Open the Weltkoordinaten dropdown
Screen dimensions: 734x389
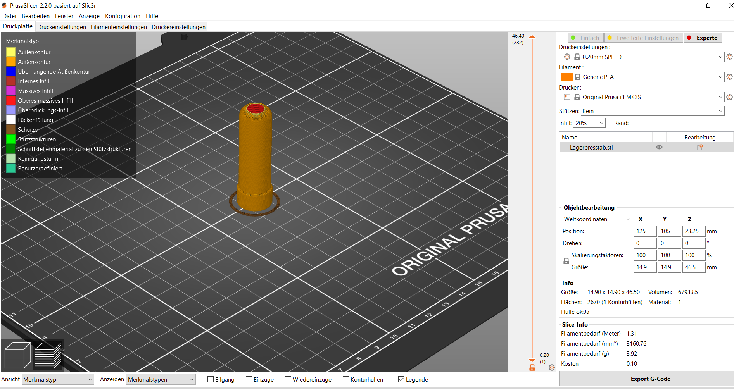pos(597,219)
